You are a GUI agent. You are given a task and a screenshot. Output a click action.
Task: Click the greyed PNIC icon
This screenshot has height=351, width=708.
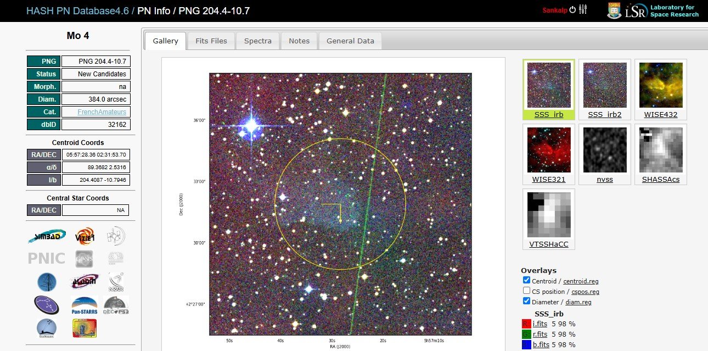click(47, 259)
